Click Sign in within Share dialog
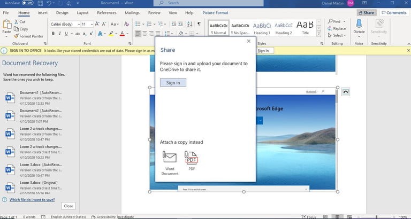This screenshot has height=219, width=411. [173, 83]
